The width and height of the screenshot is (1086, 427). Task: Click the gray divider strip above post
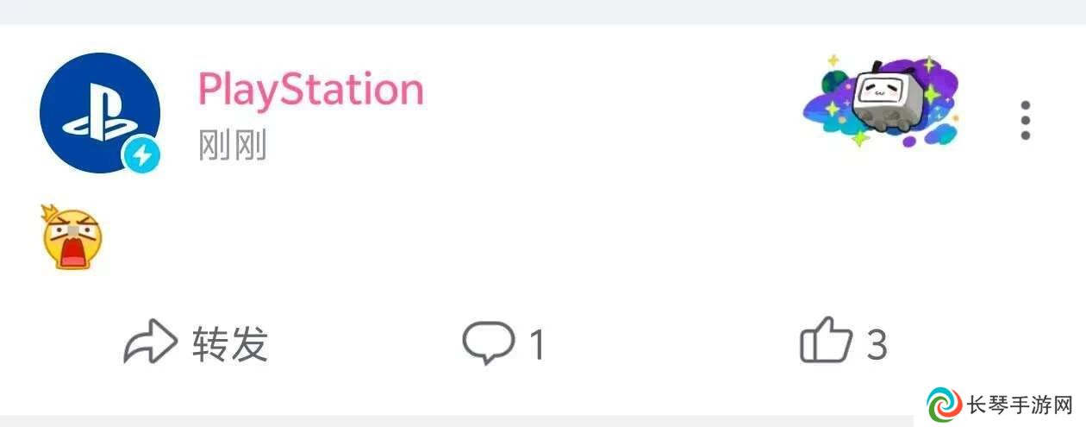543,11
